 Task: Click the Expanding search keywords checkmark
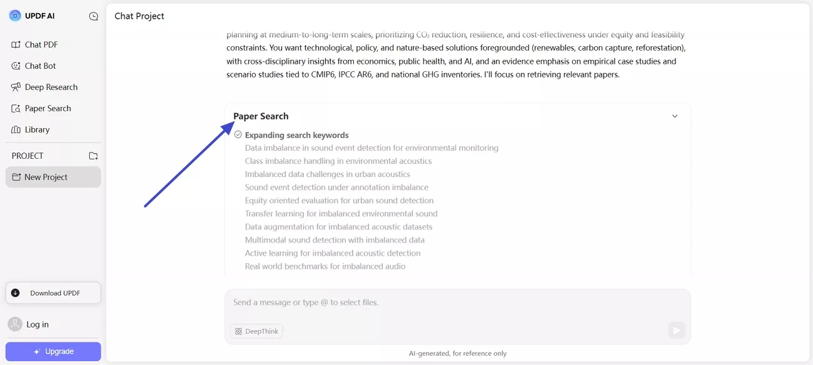click(x=238, y=134)
